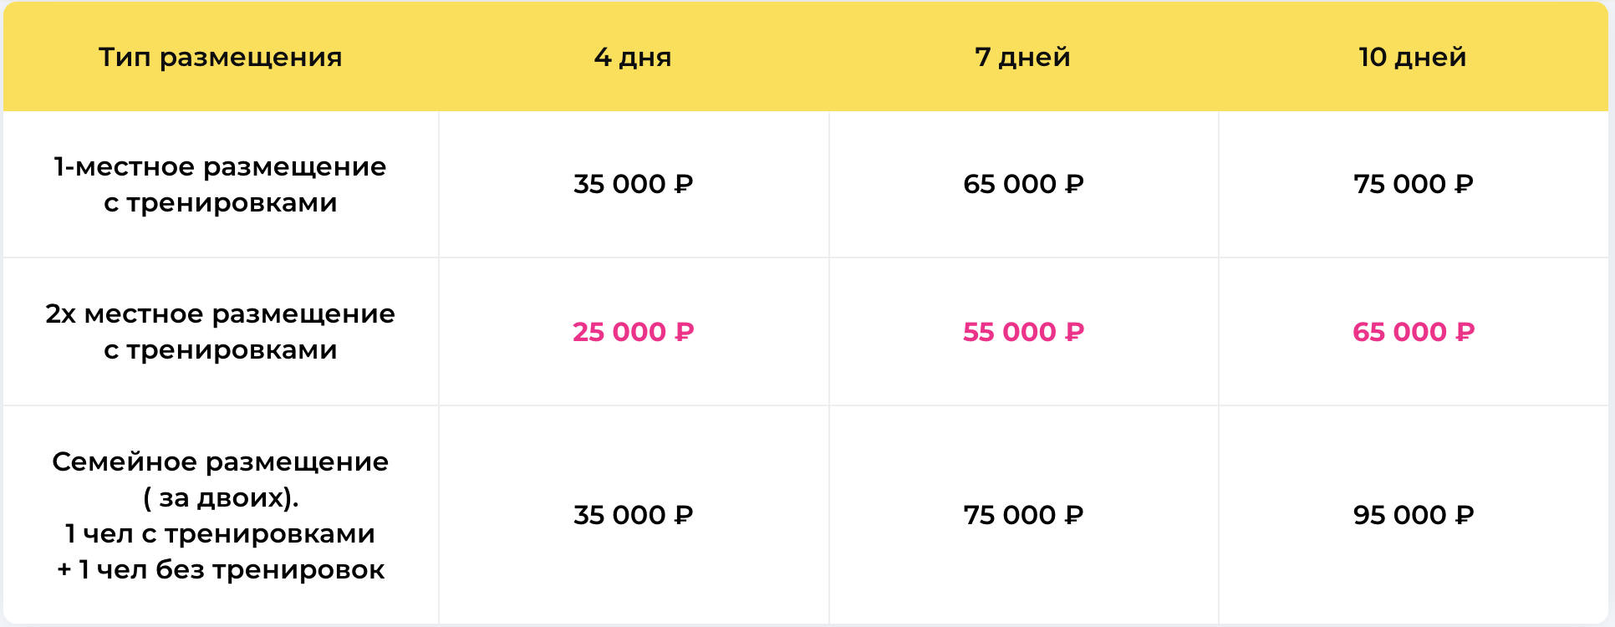This screenshot has width=1615, height=627.
Task: Click "1-местное размещение с тренировками" row label
Action: point(221,185)
